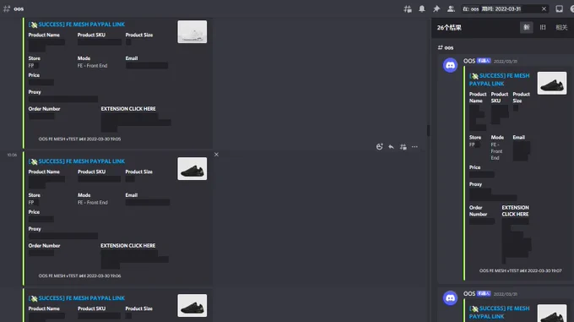
Task: Click oos channel name in header
Action: pos(19,8)
